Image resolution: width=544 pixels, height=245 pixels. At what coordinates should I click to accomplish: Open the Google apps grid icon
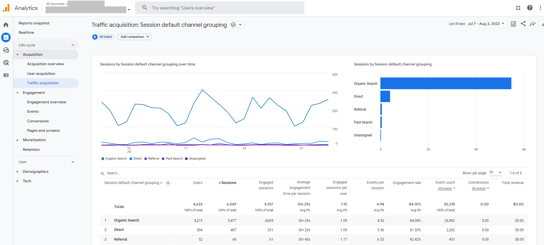(518, 8)
